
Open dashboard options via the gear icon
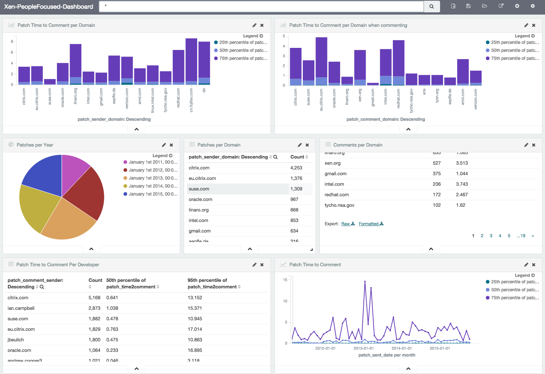[x=533, y=6]
